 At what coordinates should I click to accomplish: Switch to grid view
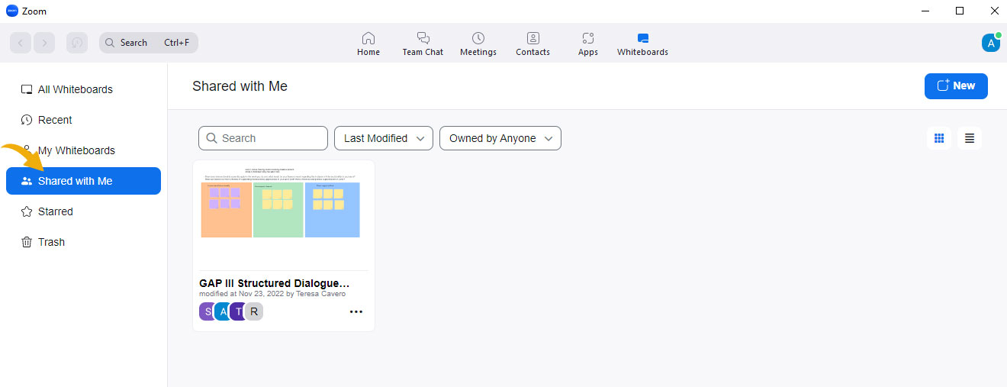pos(939,138)
